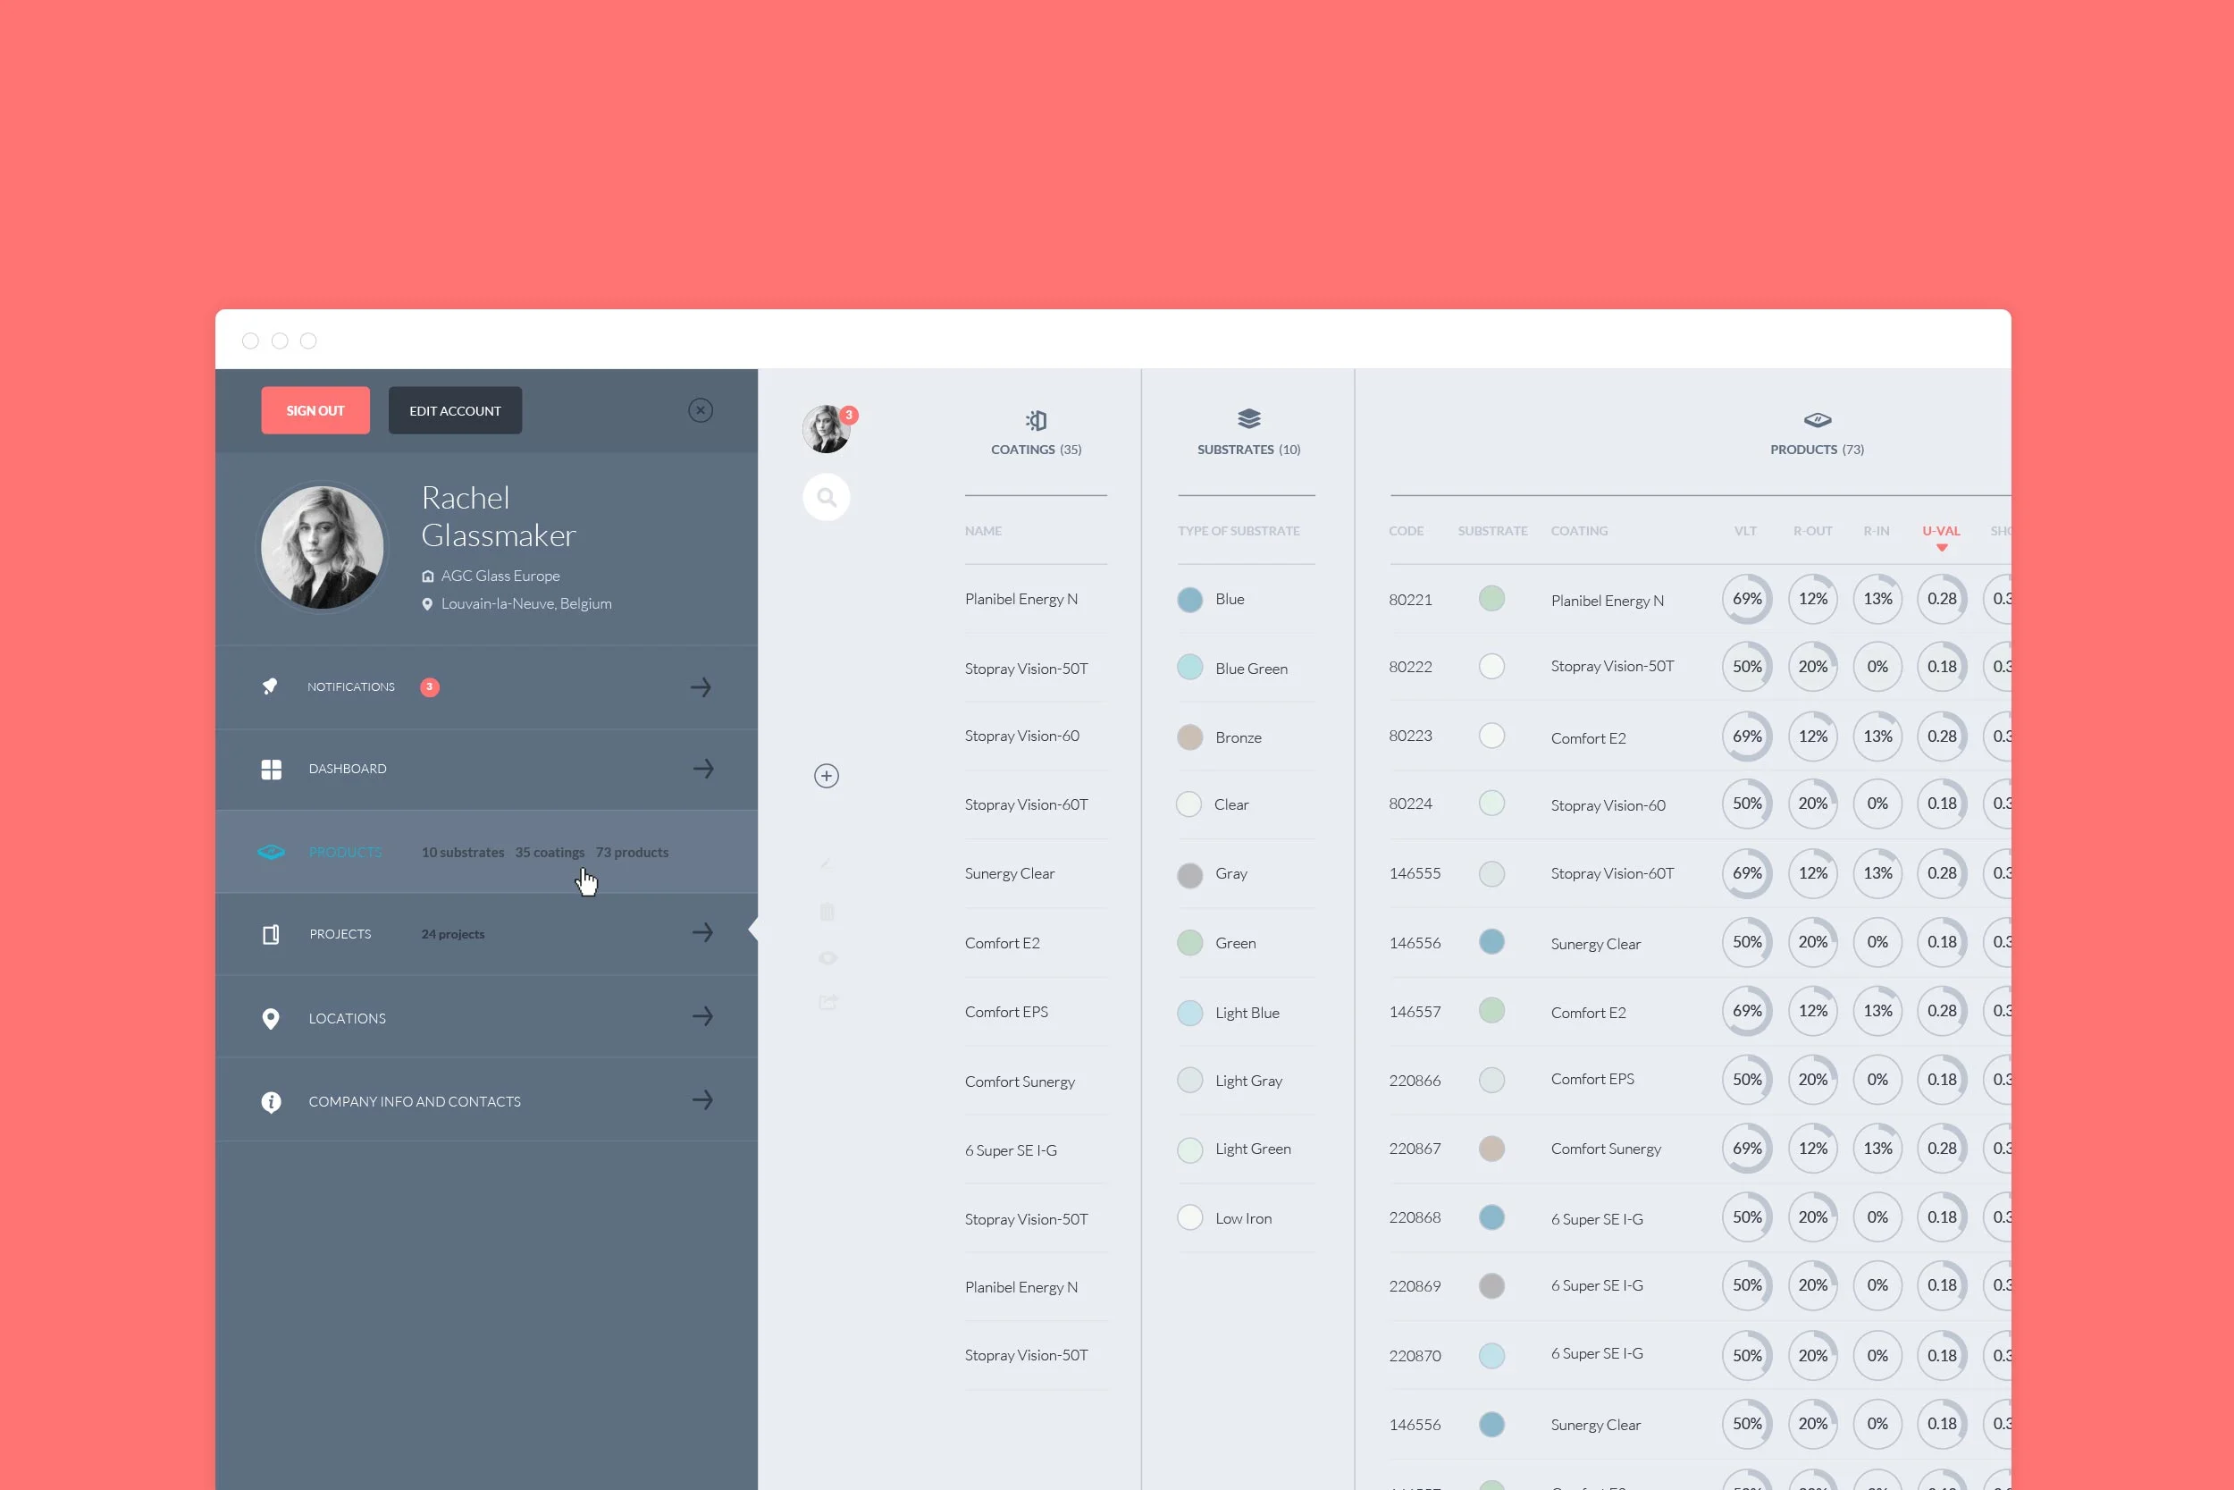Expand Notifications with its arrow
The height and width of the screenshot is (1490, 2234).
(x=701, y=687)
